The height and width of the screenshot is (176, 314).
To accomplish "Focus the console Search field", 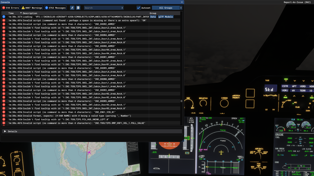I will pyautogui.click(x=102, y=8).
